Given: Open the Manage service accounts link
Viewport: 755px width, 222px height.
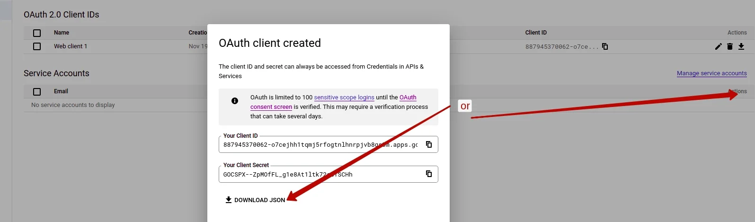Looking at the screenshot, I should (x=711, y=73).
